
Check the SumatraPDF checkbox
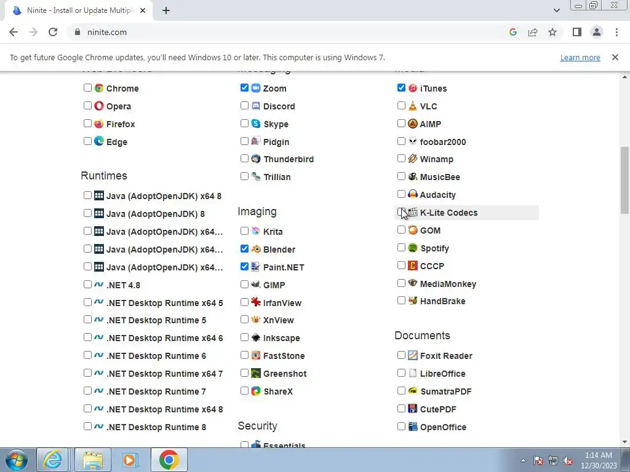coord(401,390)
